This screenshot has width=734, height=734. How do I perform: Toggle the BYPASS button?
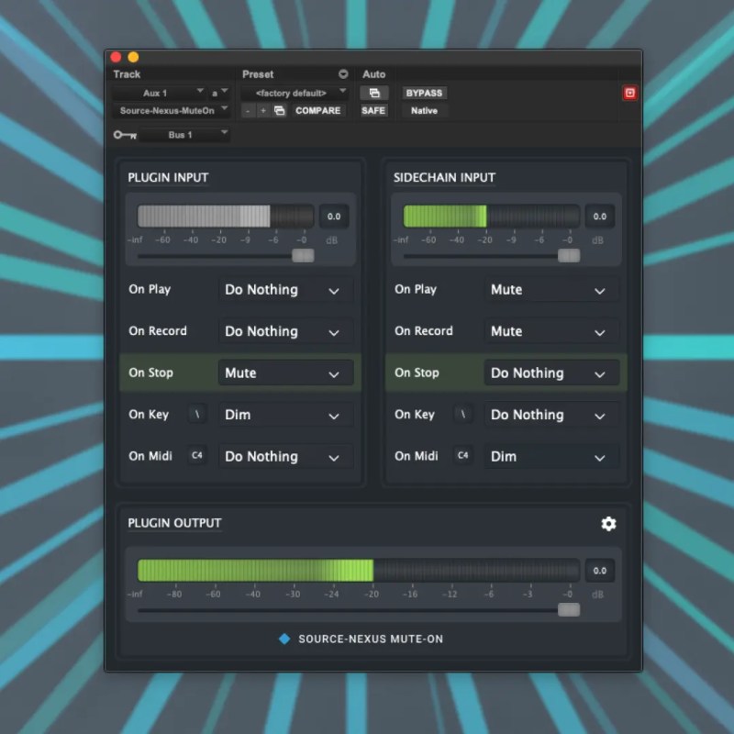coord(424,93)
